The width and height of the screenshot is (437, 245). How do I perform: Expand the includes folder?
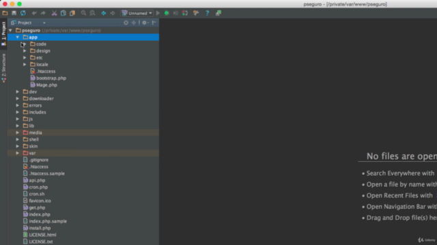[x=18, y=112]
